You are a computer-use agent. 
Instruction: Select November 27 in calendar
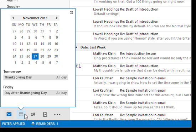[35, 56]
